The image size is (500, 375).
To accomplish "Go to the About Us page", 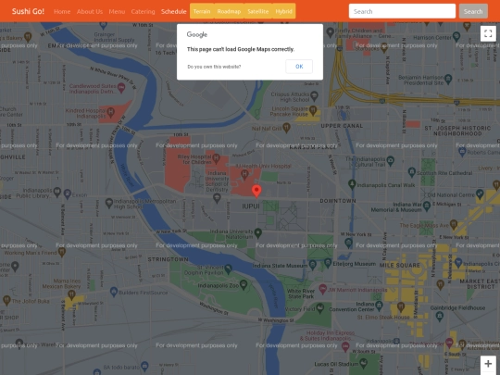I will tap(90, 11).
